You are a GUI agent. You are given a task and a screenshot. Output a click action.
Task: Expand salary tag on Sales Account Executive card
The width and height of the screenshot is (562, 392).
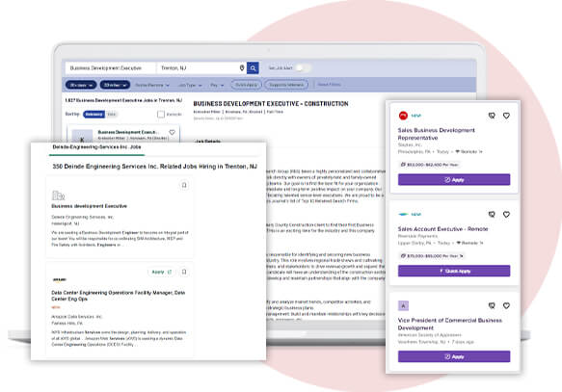click(432, 256)
